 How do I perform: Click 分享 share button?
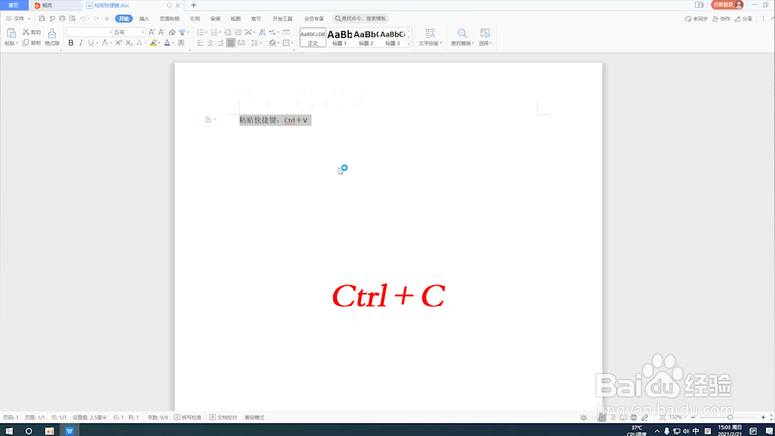(744, 19)
